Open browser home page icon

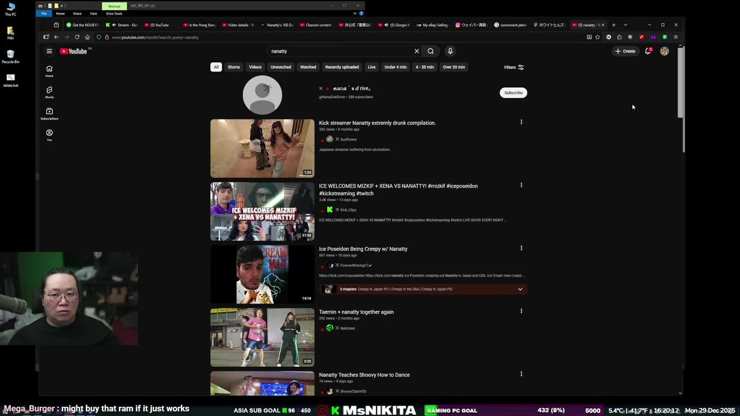(x=87, y=37)
